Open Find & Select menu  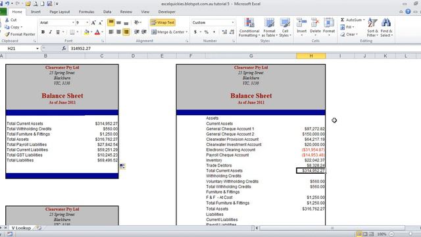[x=386, y=28]
